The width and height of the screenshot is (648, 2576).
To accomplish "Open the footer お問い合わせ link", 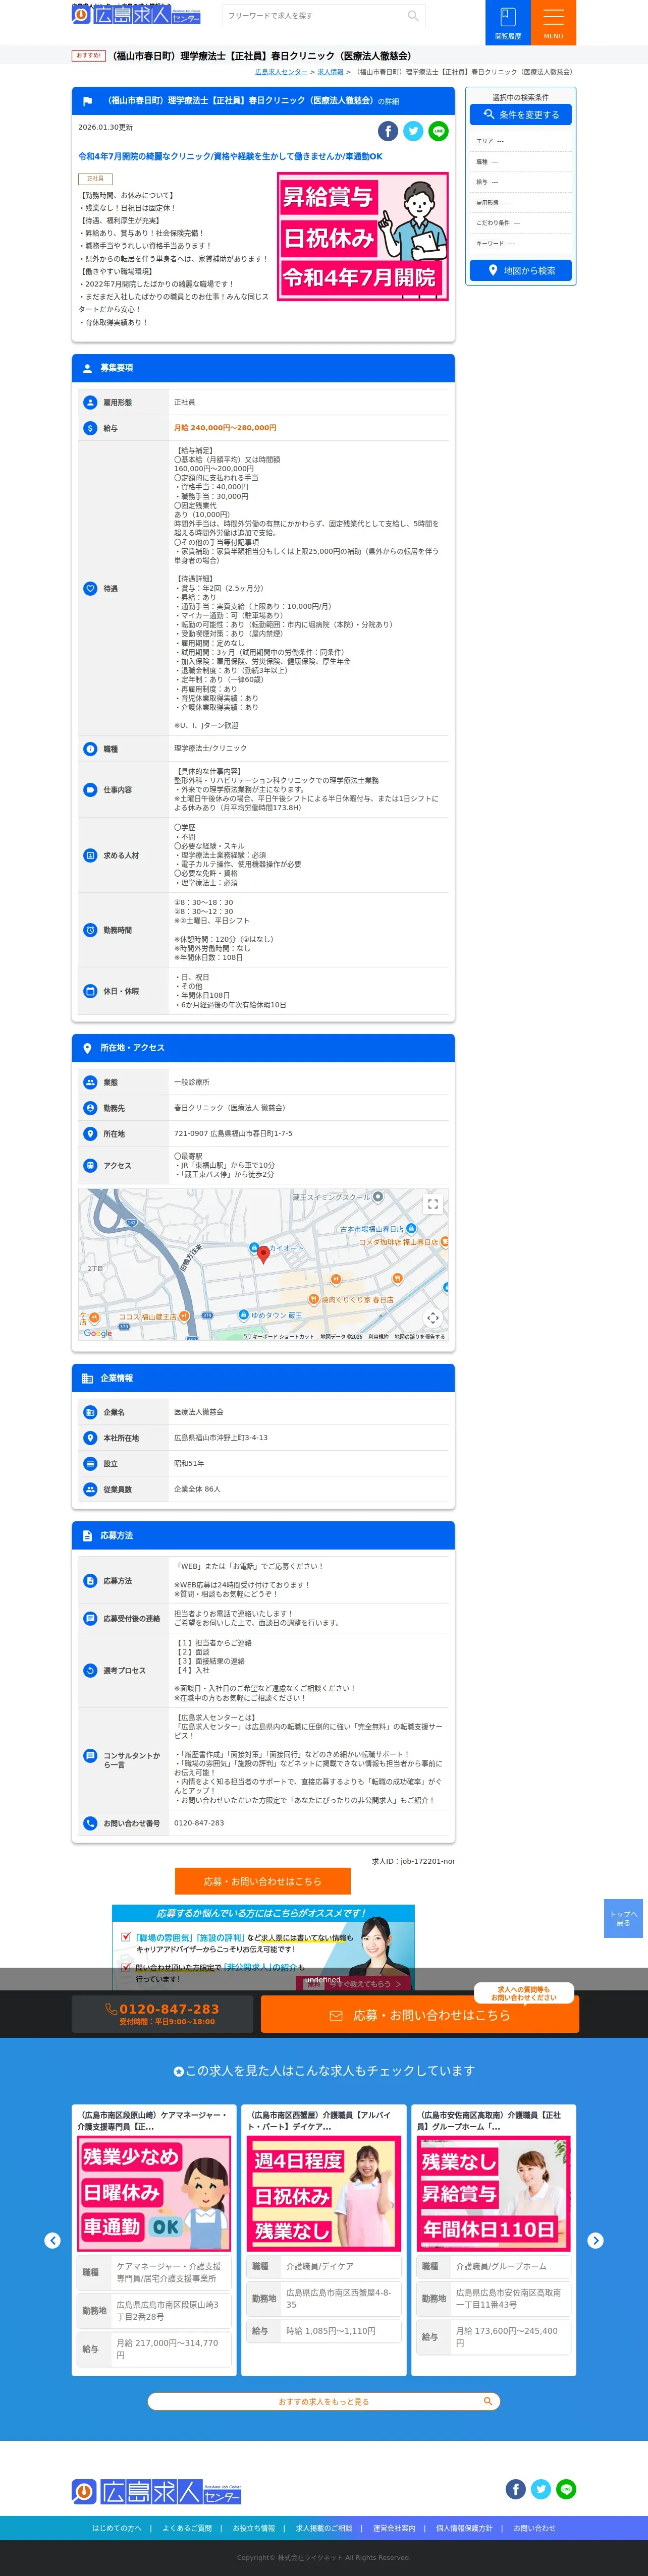I will [534, 2528].
